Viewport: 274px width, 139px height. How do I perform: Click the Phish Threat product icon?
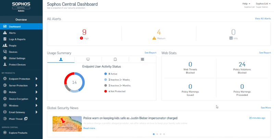tap(5, 119)
